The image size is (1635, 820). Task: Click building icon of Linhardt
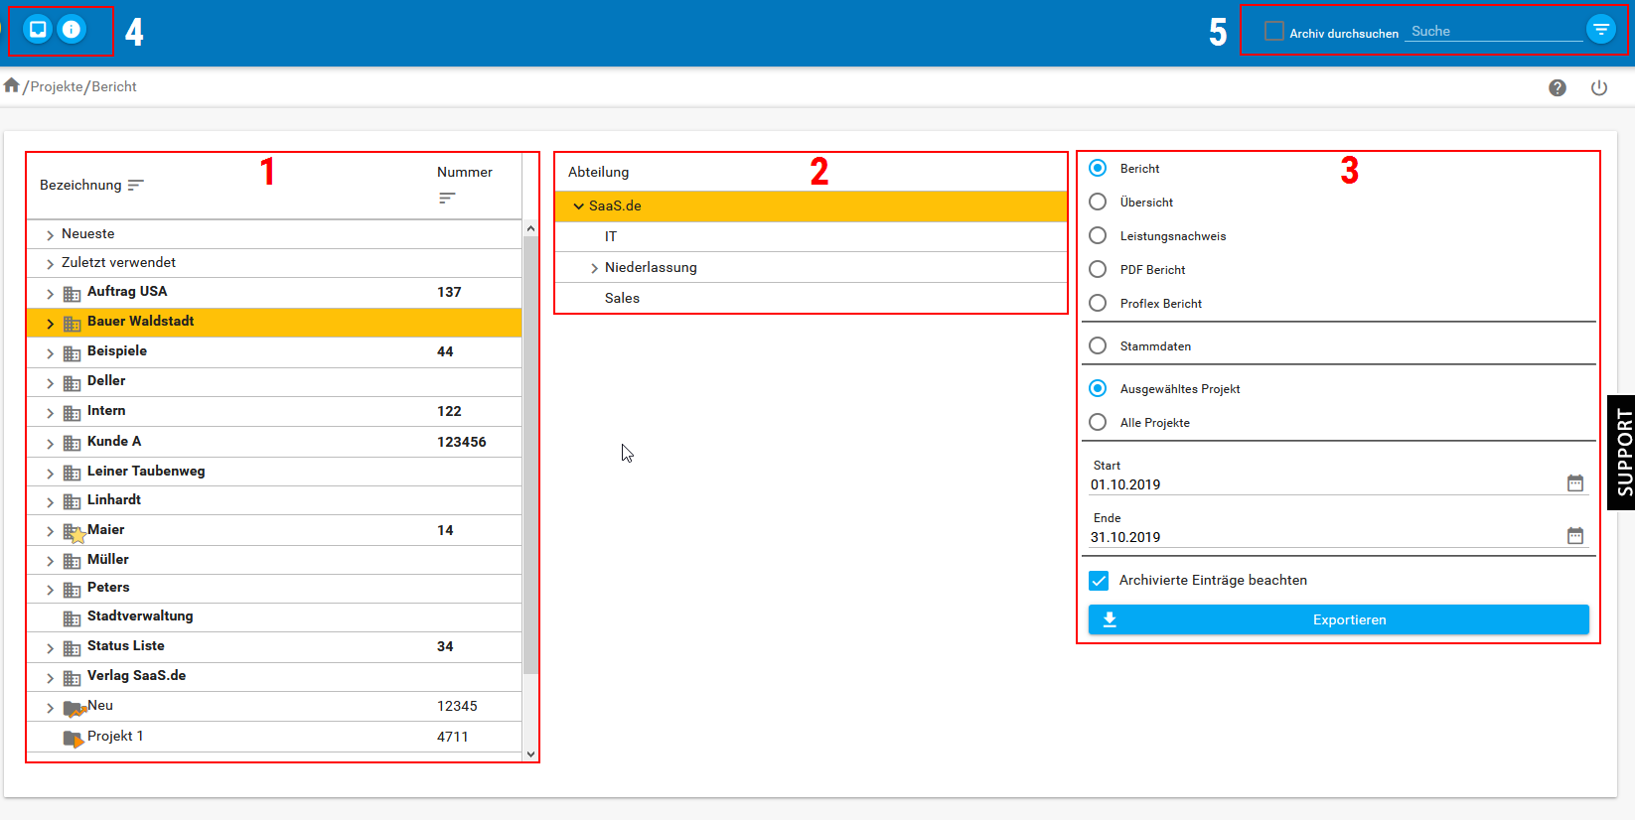click(x=72, y=501)
